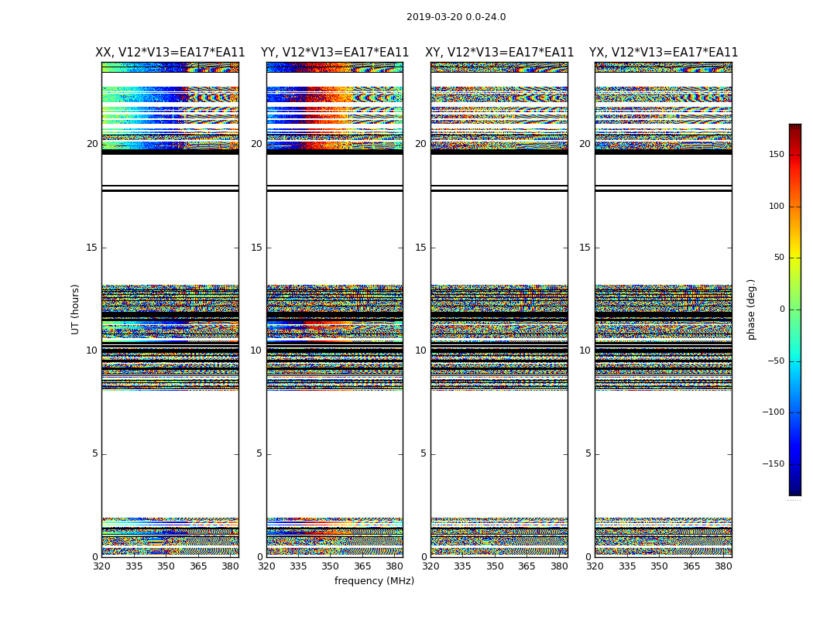Click x-axis tick '350' under the XX plot
Image resolution: width=813 pixels, height=619 pixels.
(x=166, y=566)
